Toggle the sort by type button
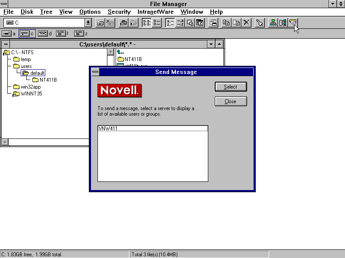The width and height of the screenshot is (345, 258). [x=180, y=23]
